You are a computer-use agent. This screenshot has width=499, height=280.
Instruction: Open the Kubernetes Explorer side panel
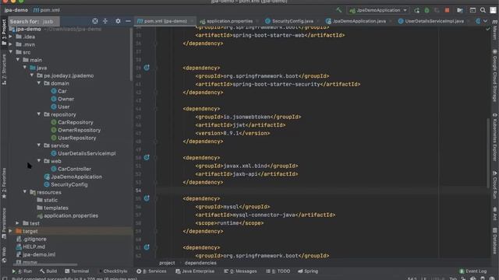point(494,137)
